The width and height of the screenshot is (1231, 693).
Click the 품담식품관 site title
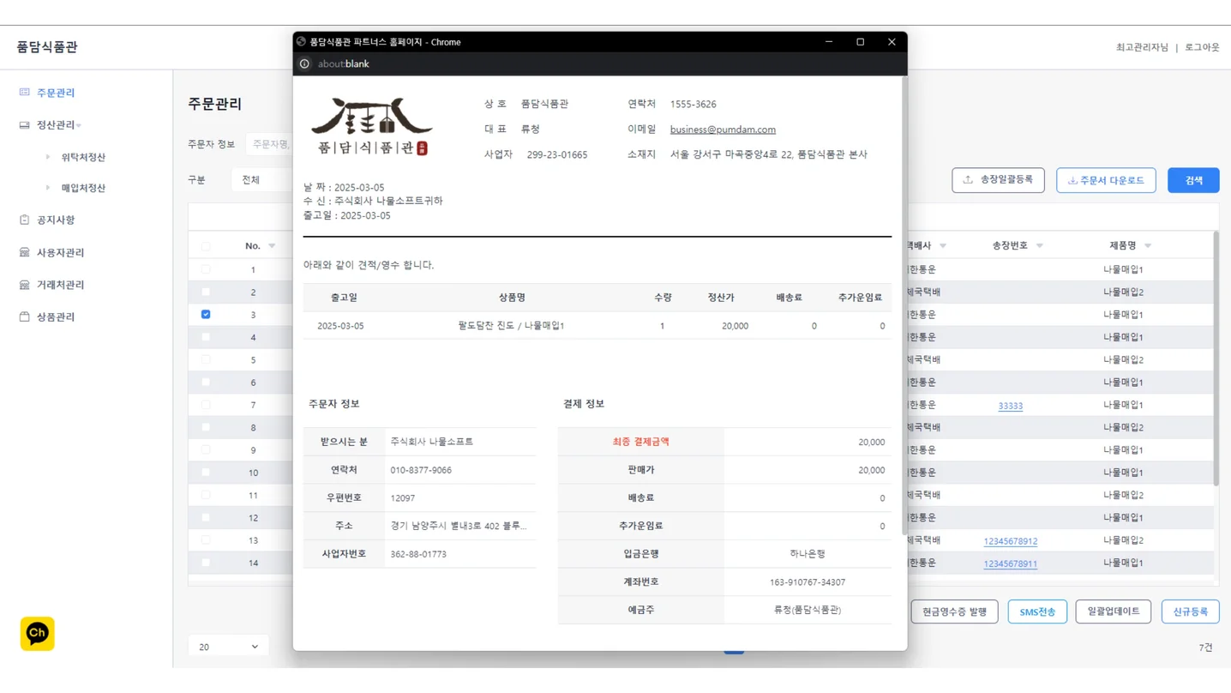(47, 47)
